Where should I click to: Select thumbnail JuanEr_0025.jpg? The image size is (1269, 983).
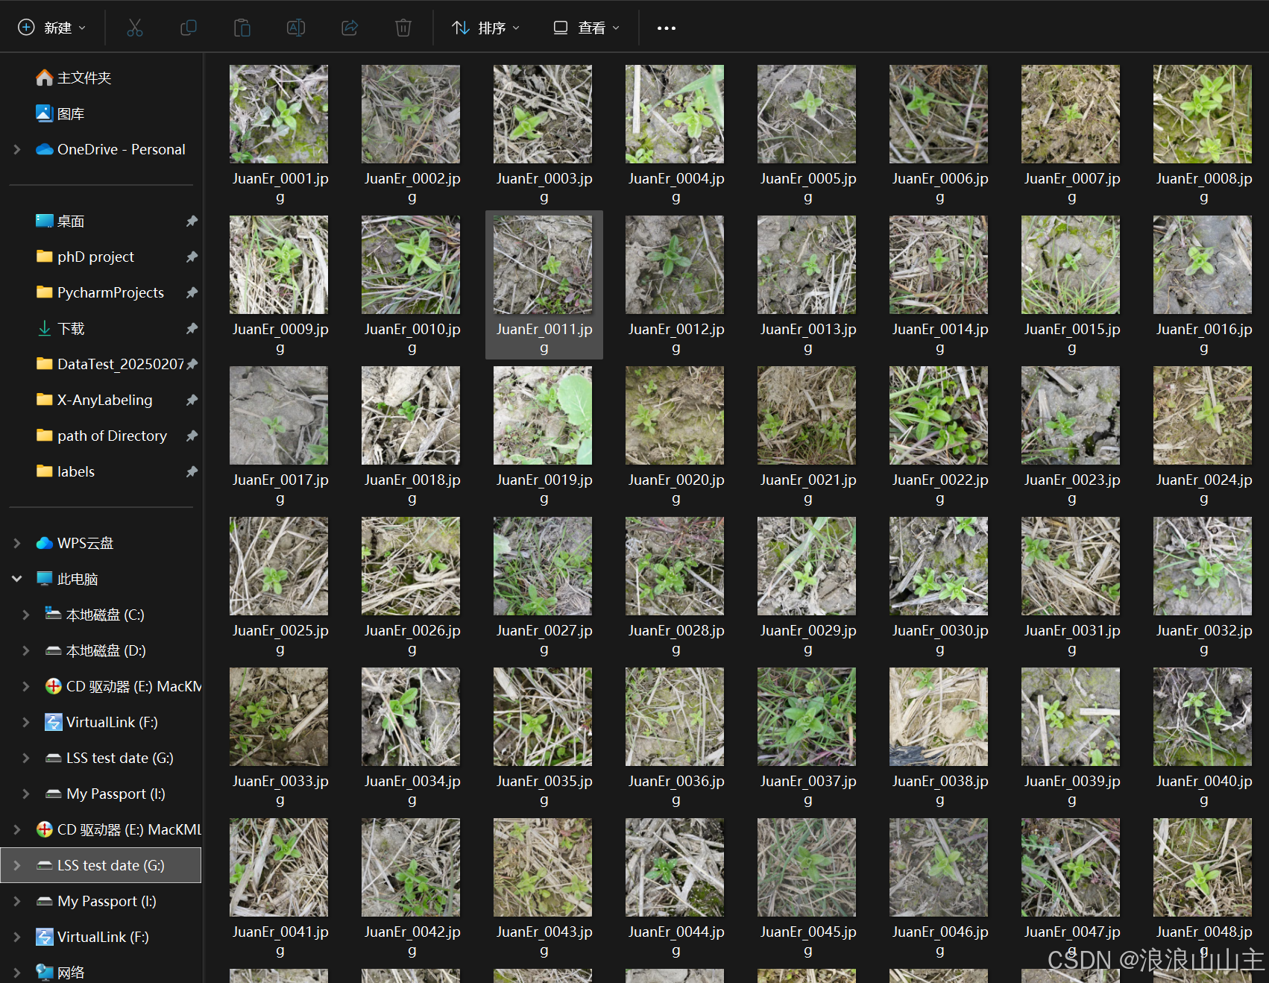pos(279,566)
